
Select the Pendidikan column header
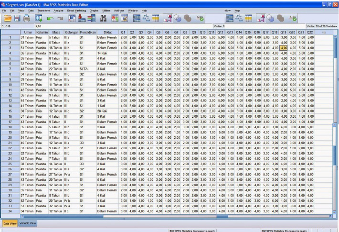(x=87, y=33)
